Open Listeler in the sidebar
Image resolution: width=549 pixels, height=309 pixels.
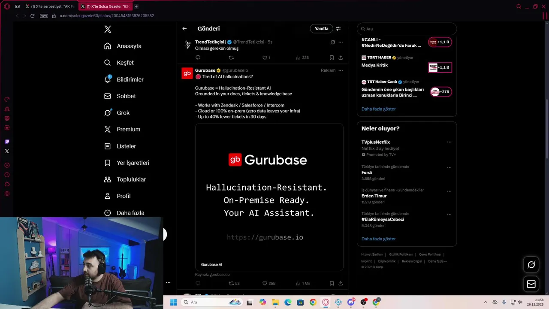(120, 146)
